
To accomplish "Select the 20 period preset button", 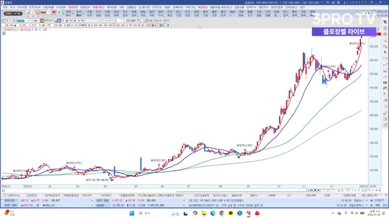I will (x=103, y=21).
